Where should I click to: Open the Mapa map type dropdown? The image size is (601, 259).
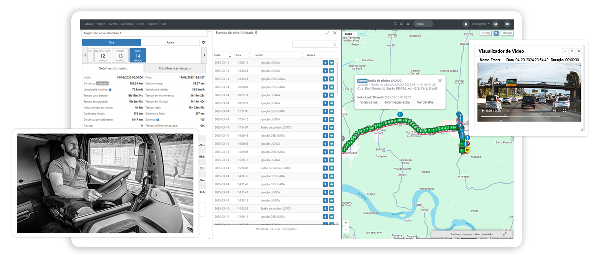click(349, 34)
